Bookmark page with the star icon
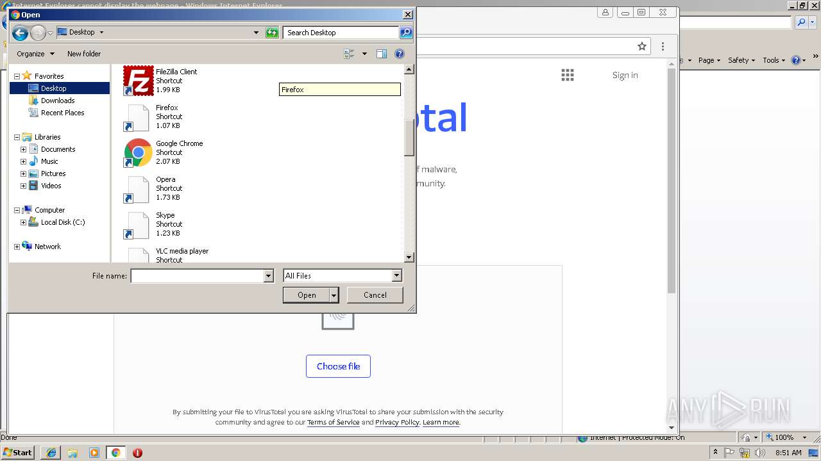This screenshot has width=821, height=461. pyautogui.click(x=642, y=46)
